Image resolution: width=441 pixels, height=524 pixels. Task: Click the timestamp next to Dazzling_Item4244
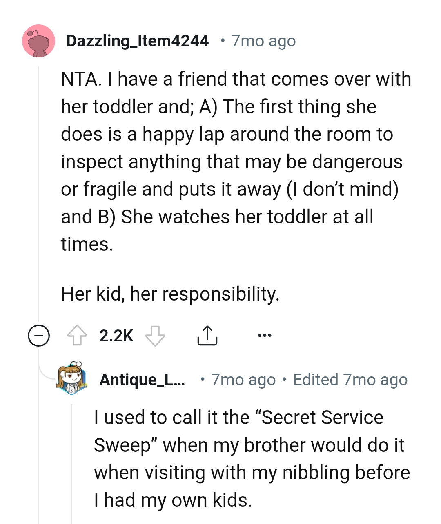263,41
